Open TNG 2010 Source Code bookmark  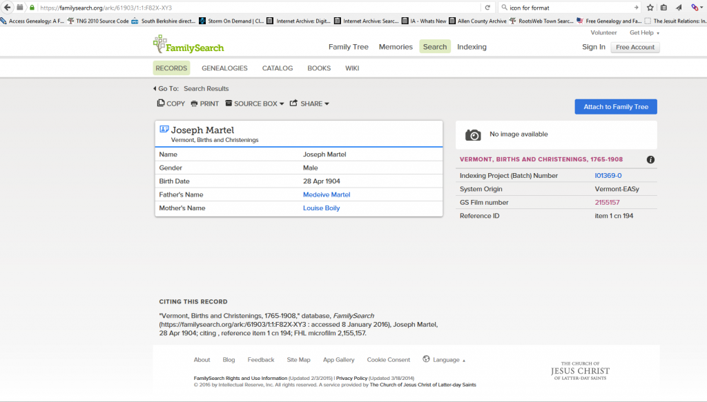point(98,21)
